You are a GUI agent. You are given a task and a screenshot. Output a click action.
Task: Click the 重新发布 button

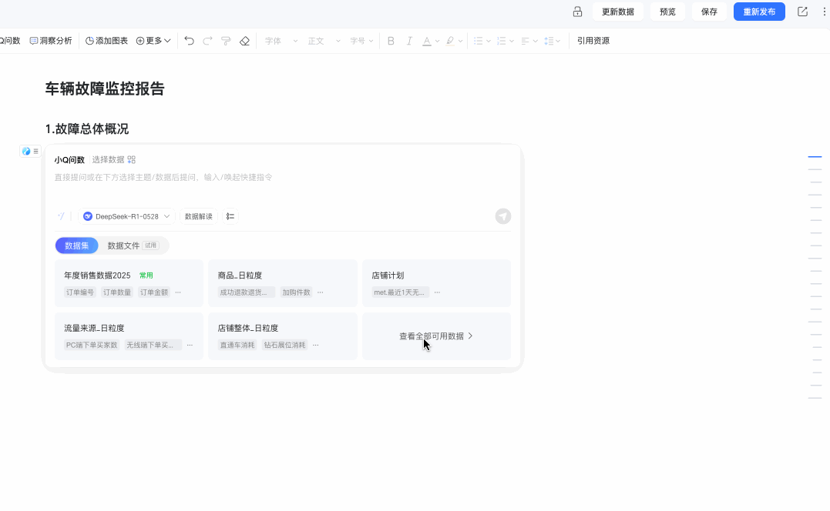tap(759, 12)
